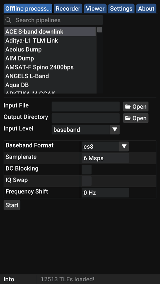
Task: Expand the Input Level dropdown arrow
Action: pos(115,130)
